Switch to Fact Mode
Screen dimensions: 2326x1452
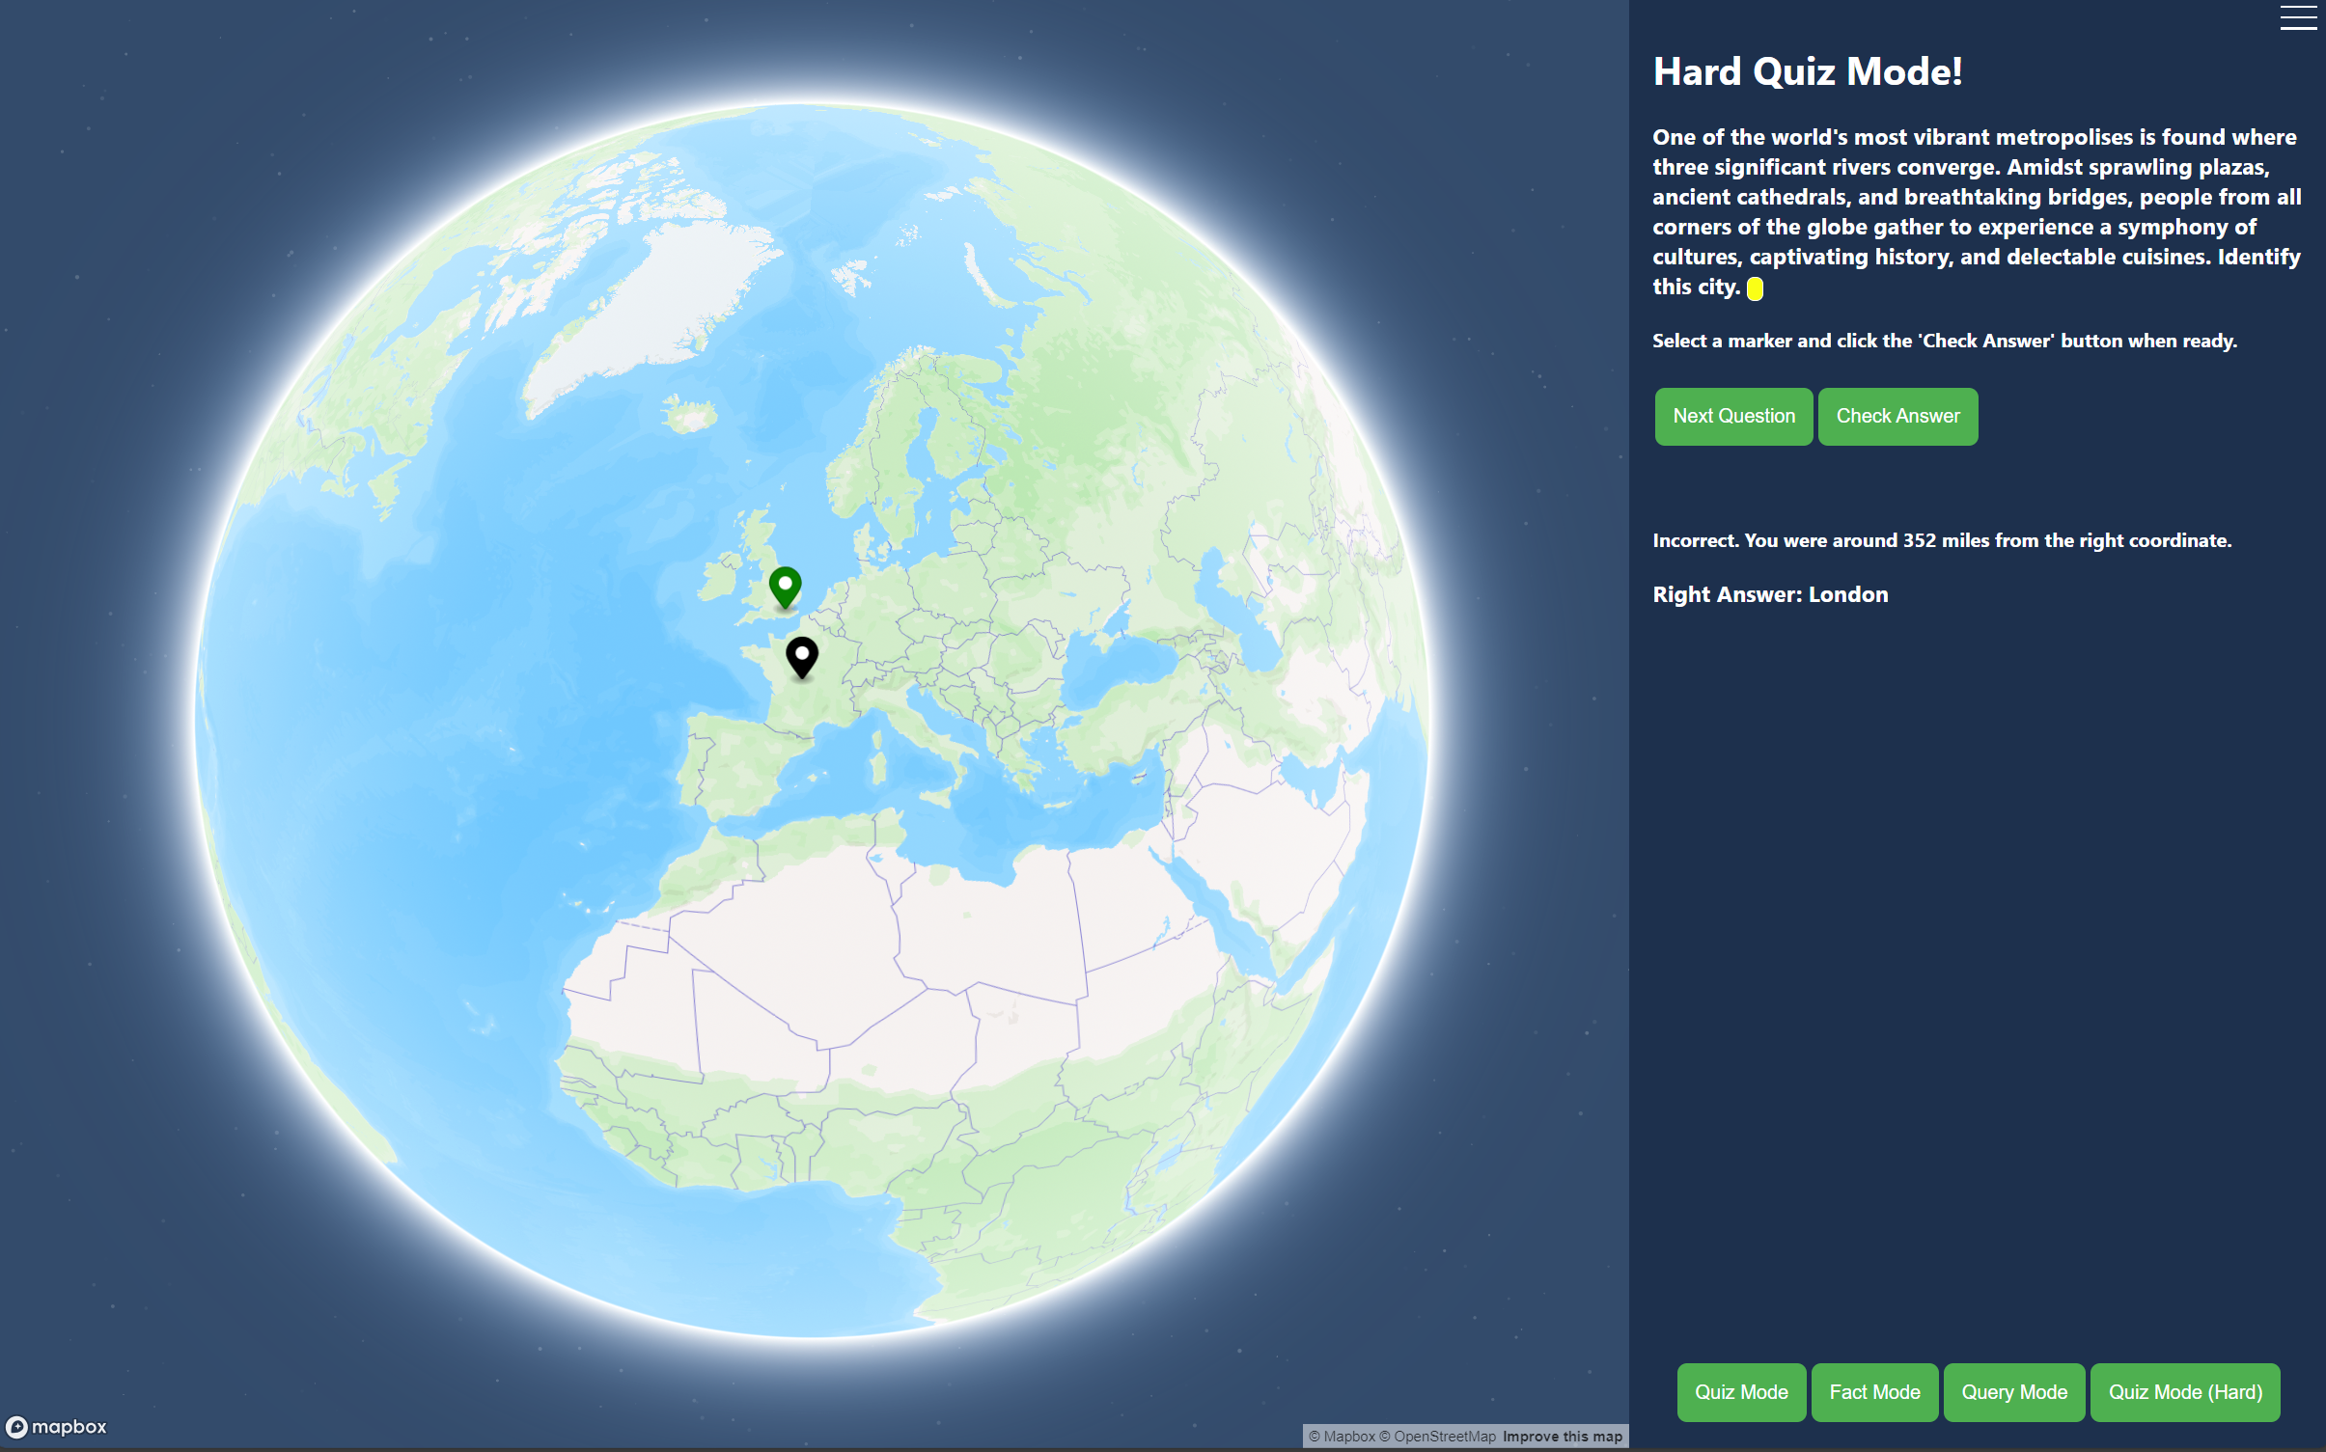pos(1873,1391)
